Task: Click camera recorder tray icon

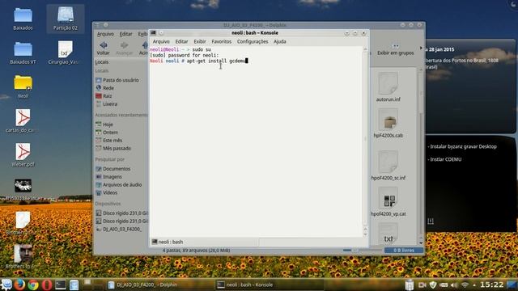Action: [422, 285]
